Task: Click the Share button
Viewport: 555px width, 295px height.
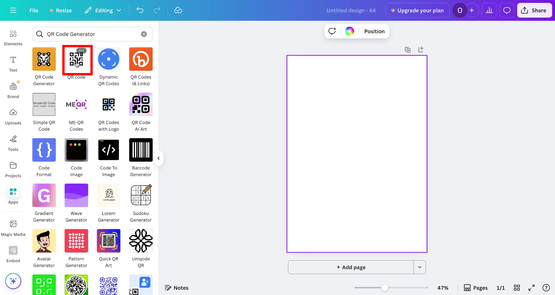Action: tap(534, 10)
